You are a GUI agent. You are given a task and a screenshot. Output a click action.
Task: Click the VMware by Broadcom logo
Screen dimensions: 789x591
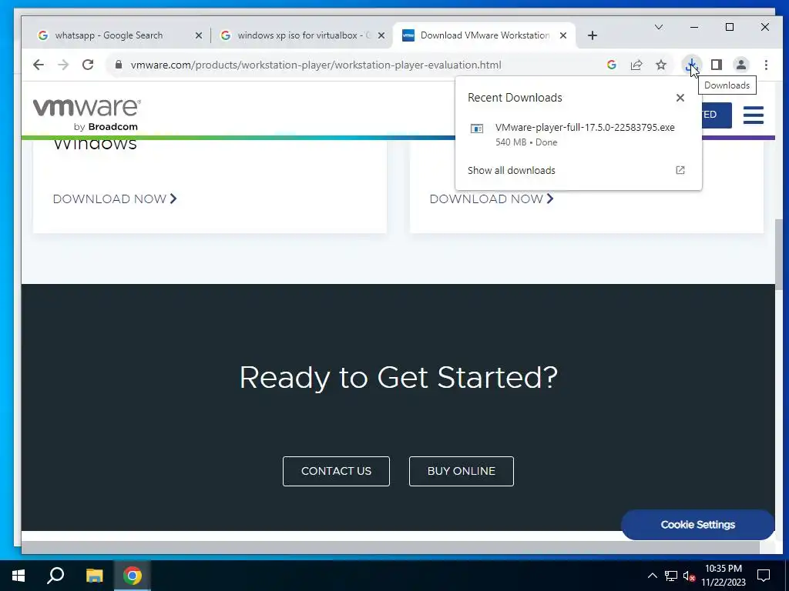86,115
